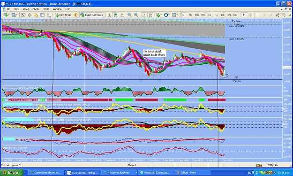Open the Charts menu
293x176 pixels.
[x=36, y=9]
